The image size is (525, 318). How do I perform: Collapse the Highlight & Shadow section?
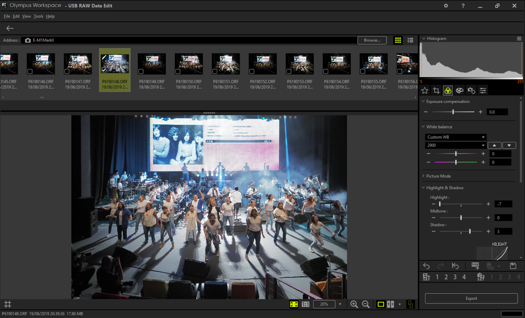click(x=423, y=187)
